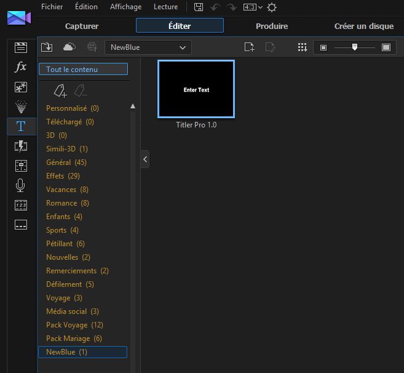The image size is (404, 373).
Task: Open the PiP Objects Room icon
Action: pyautogui.click(x=21, y=87)
